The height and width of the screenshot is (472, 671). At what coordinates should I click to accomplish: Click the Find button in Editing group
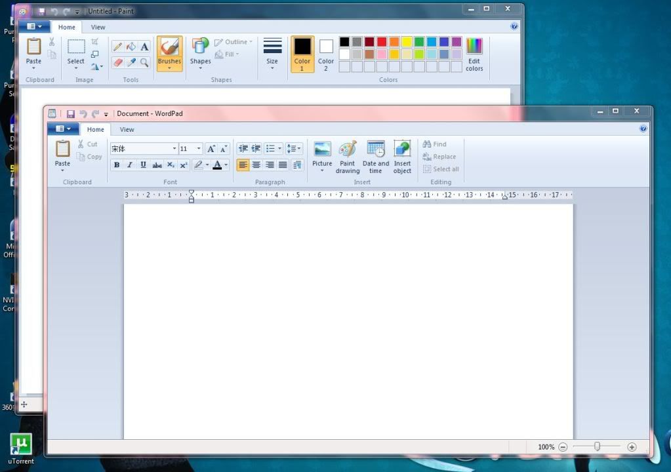pos(435,144)
